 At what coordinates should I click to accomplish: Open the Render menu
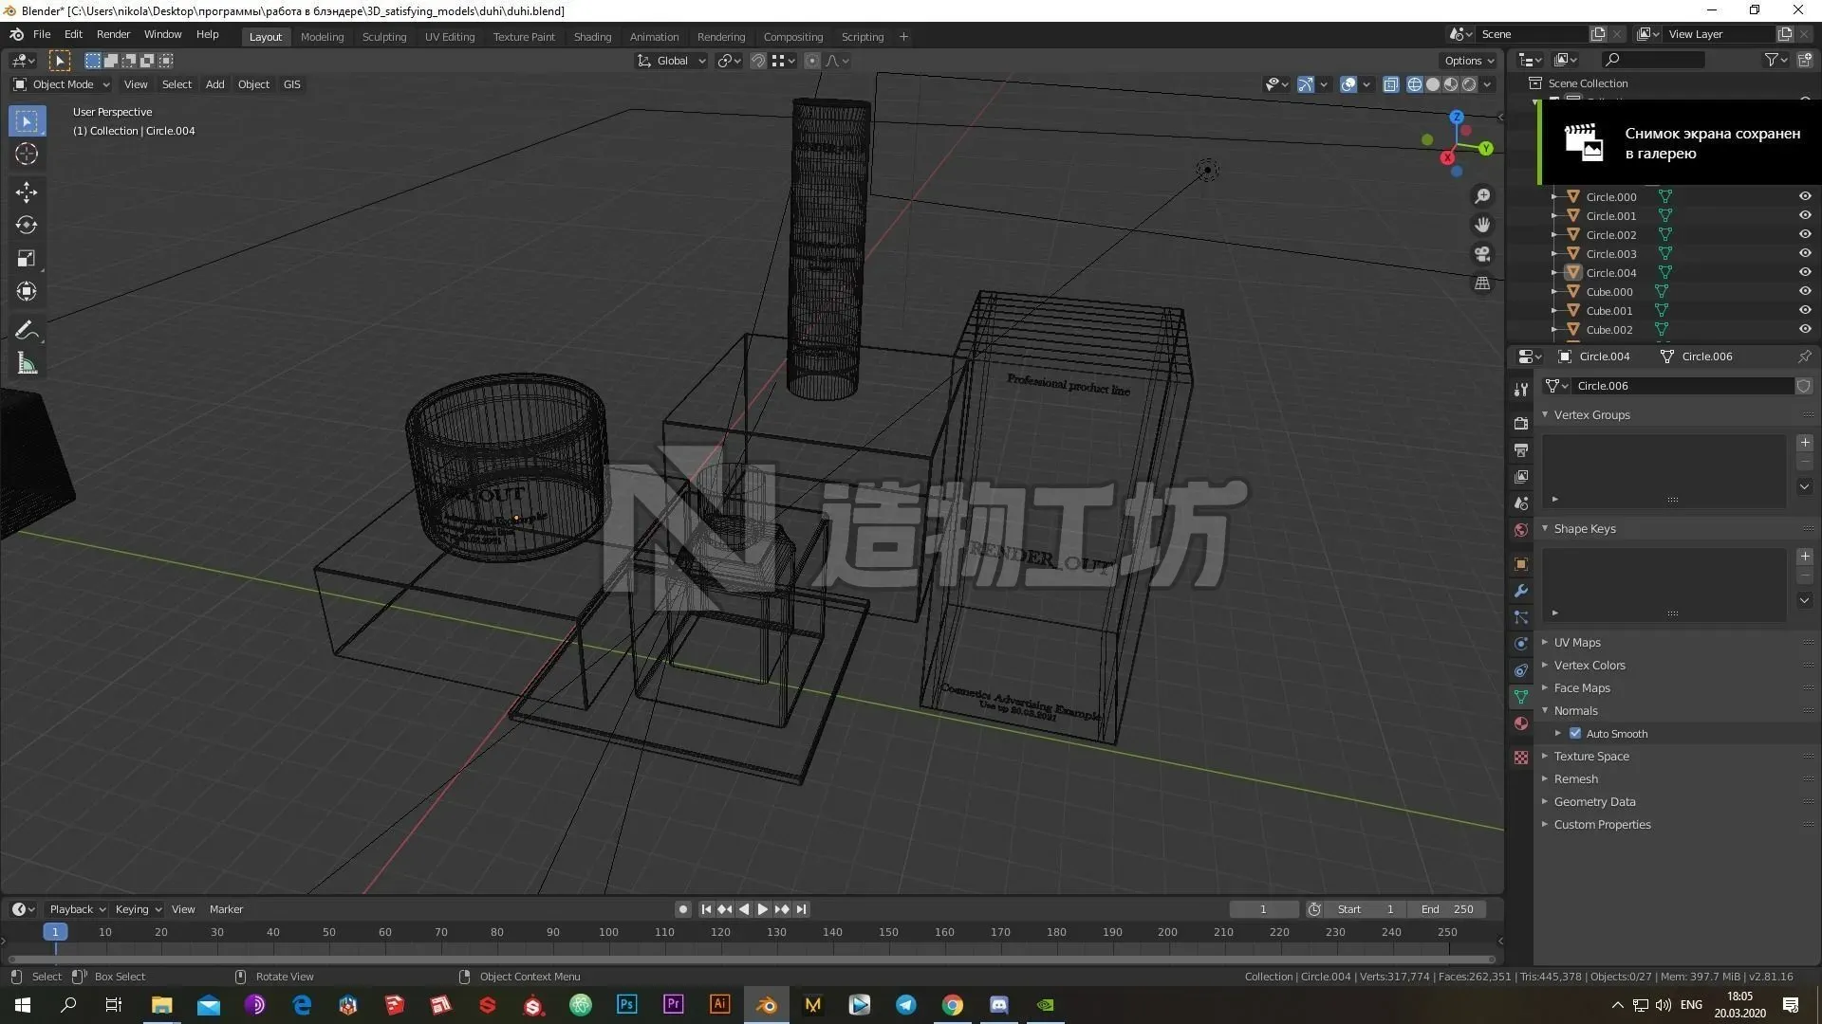(x=113, y=34)
